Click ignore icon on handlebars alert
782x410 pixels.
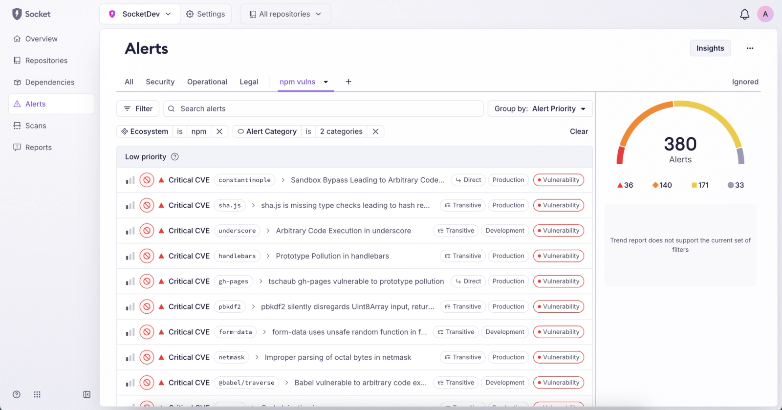[x=147, y=256]
